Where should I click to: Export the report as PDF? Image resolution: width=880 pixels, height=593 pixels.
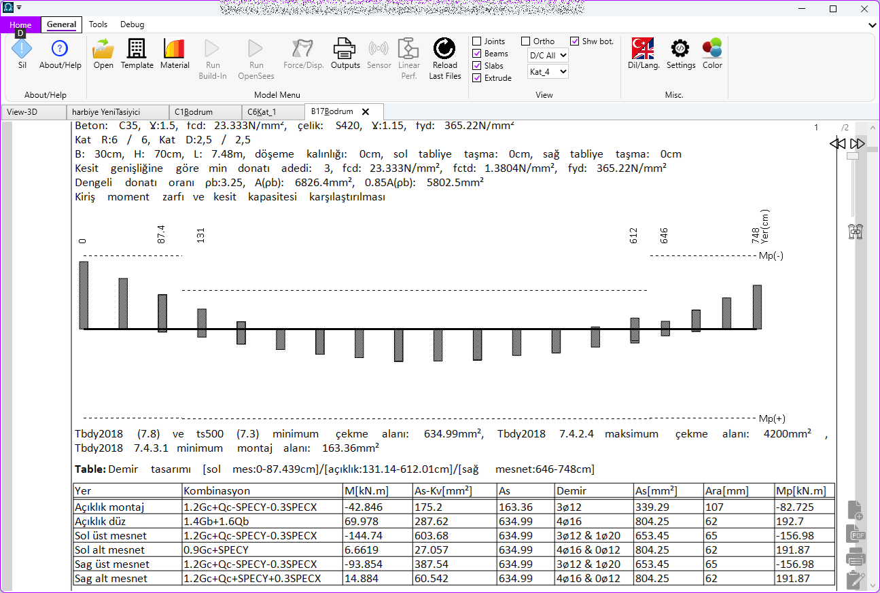point(855,535)
